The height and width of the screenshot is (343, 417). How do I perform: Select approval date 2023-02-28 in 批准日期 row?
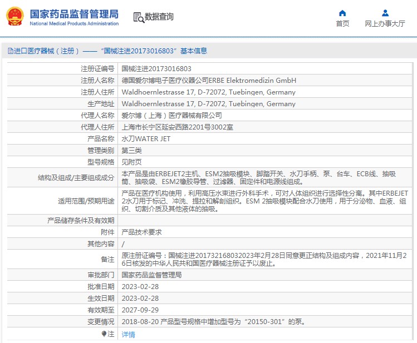point(140,287)
